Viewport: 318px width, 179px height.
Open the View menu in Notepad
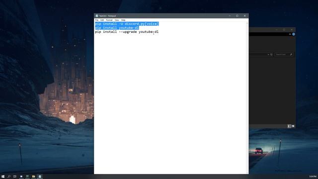click(x=117, y=20)
